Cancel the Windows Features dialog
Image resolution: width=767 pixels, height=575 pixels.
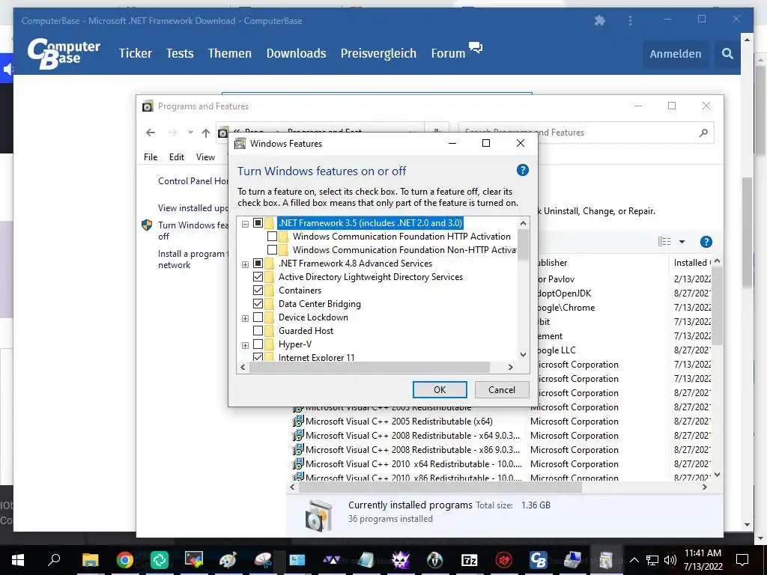(x=502, y=389)
